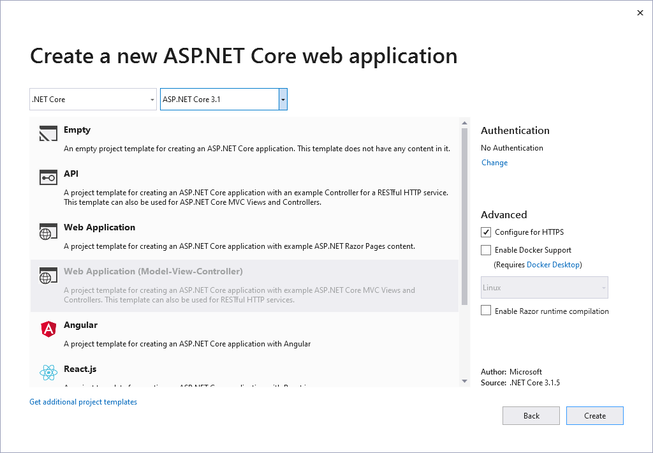Choose the Empty template title
This screenshot has width=653, height=453.
[77, 130]
